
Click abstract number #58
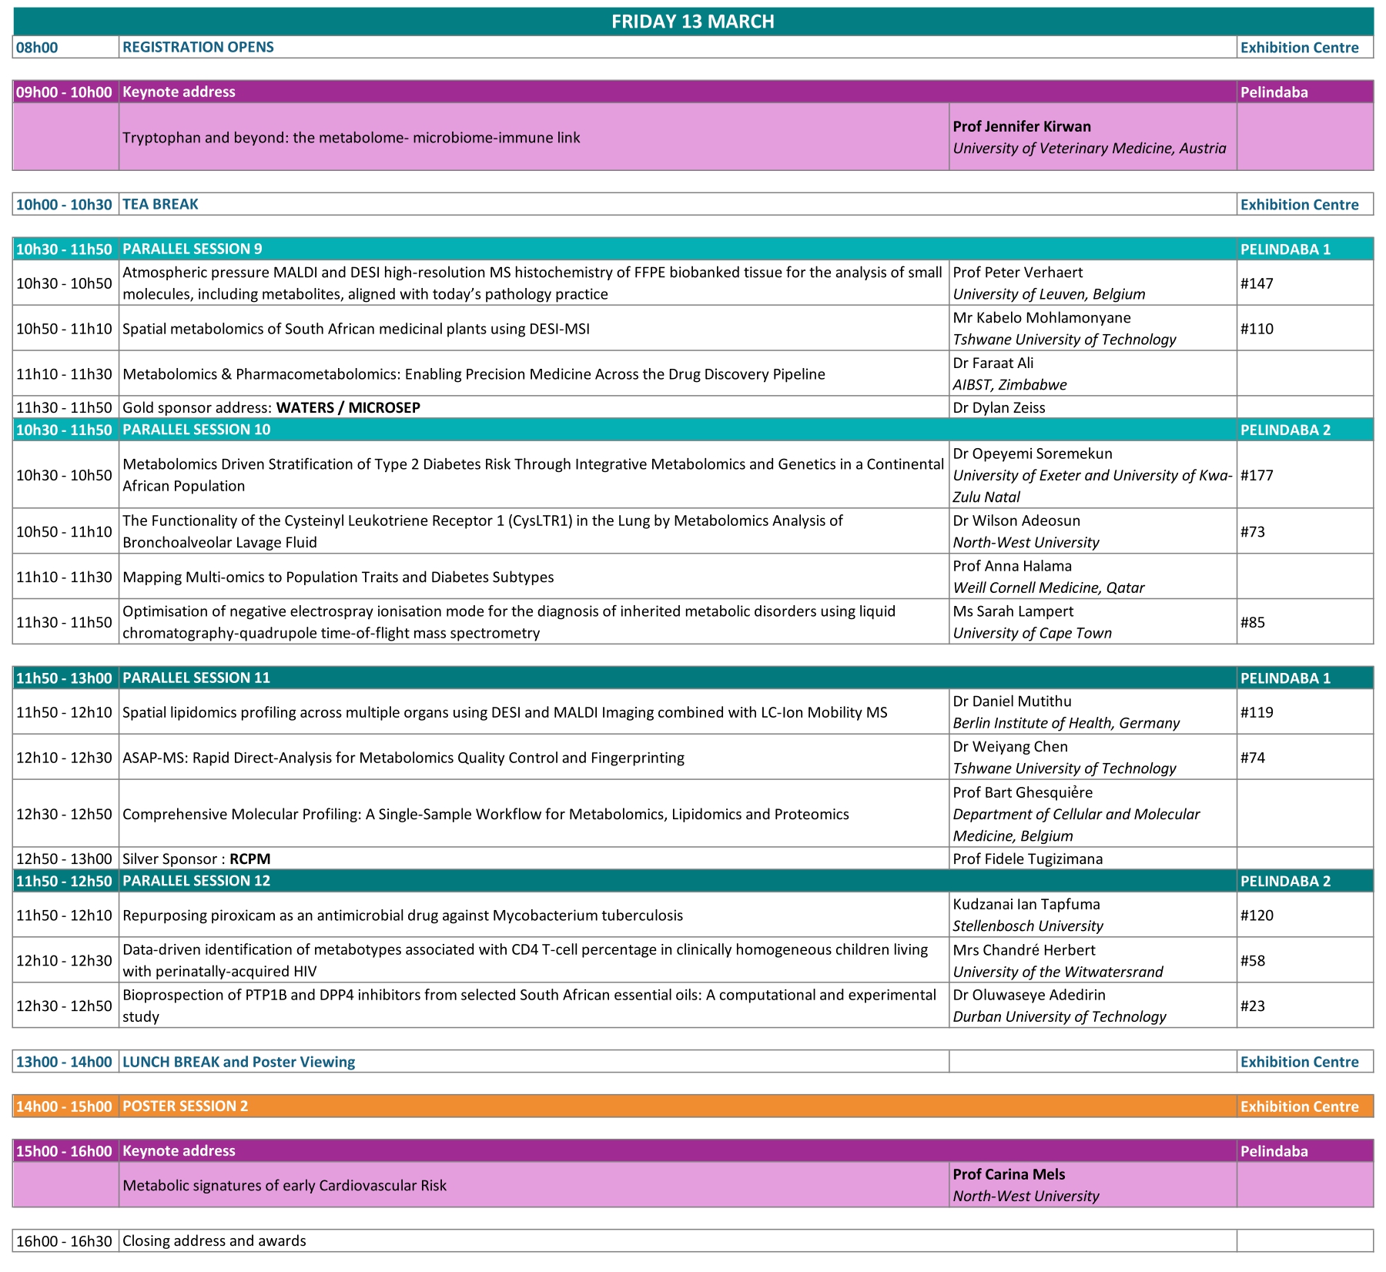[1252, 961]
